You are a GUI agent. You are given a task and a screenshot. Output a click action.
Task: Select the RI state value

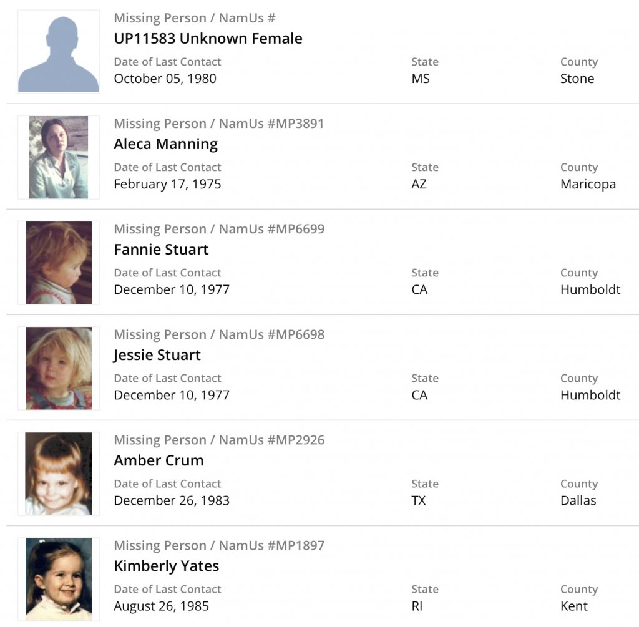418,606
